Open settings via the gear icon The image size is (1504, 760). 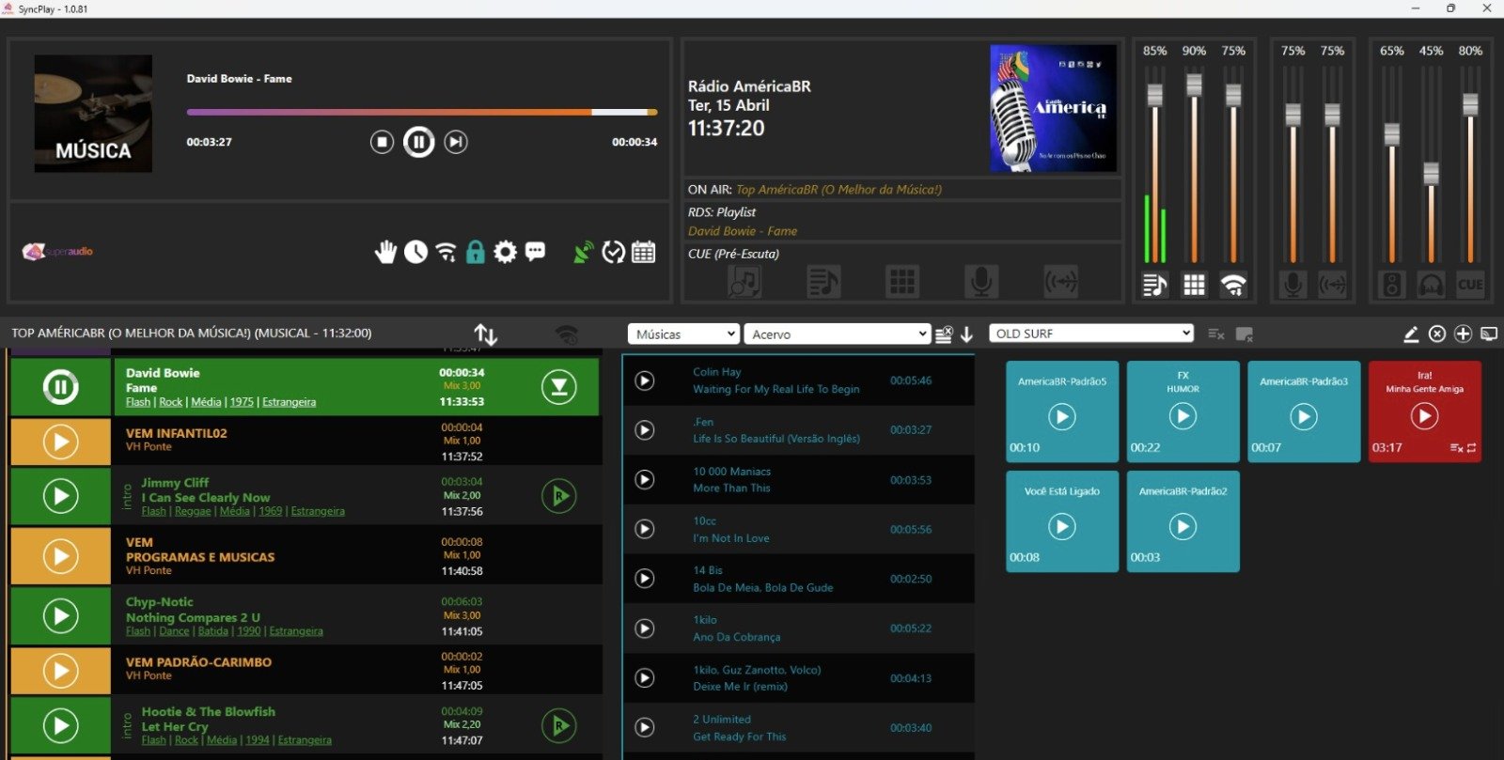click(506, 252)
